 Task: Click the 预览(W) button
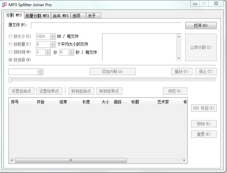point(175,91)
